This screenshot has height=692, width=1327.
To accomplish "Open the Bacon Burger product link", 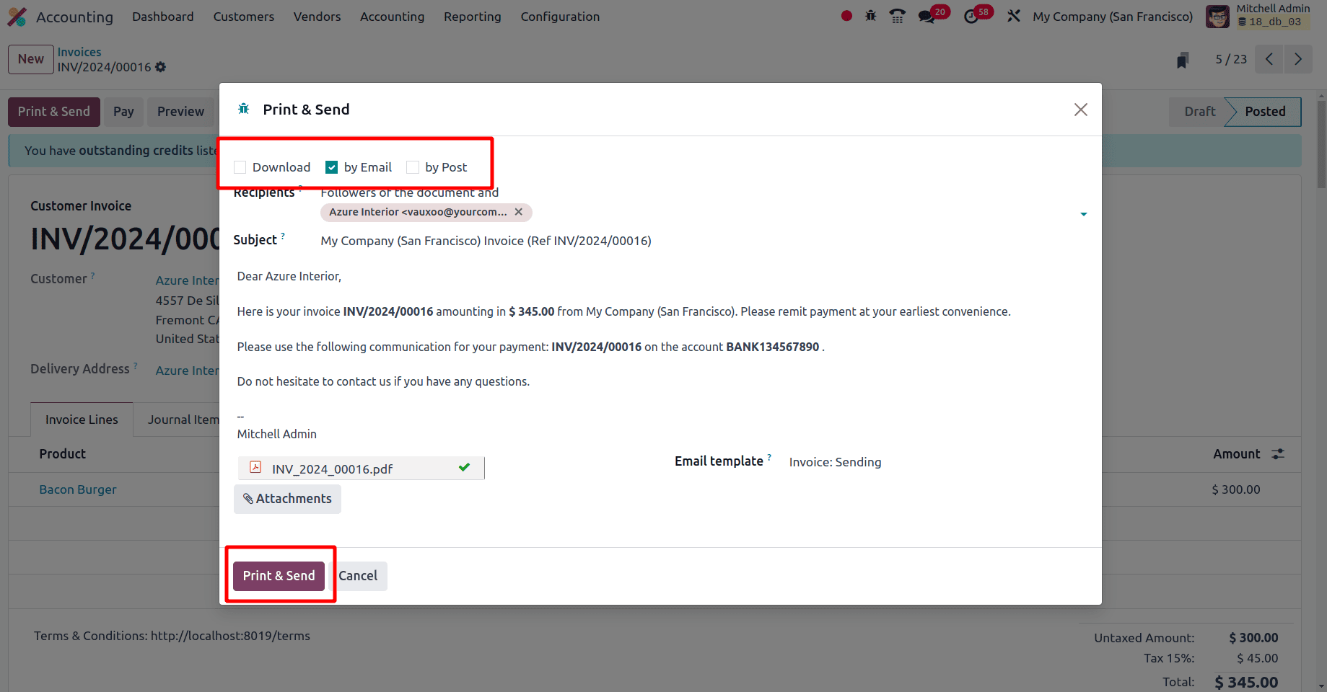I will click(x=78, y=489).
